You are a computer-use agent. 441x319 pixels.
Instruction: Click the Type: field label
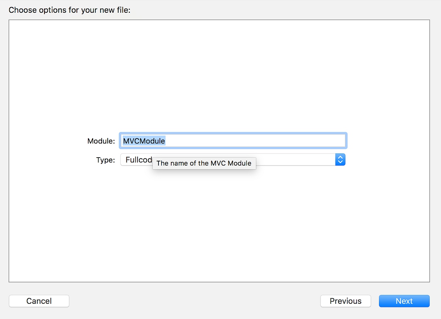pos(105,160)
